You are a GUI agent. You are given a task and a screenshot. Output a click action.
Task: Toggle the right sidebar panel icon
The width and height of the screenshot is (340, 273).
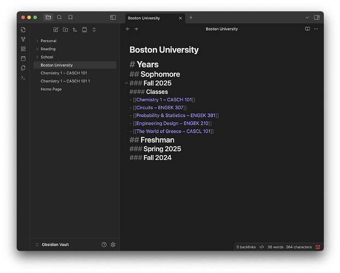[317, 17]
